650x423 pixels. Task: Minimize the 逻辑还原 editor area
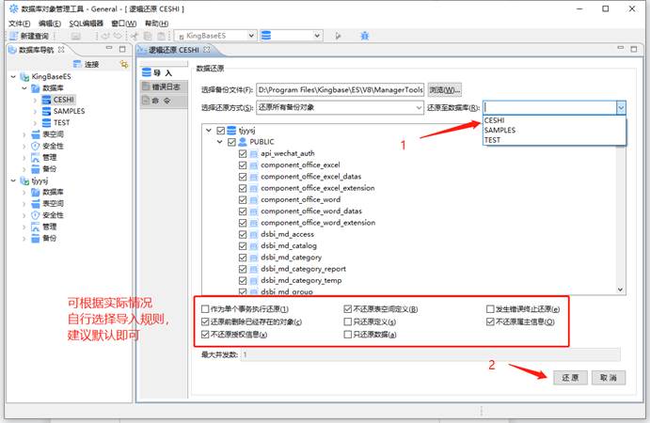[621, 49]
